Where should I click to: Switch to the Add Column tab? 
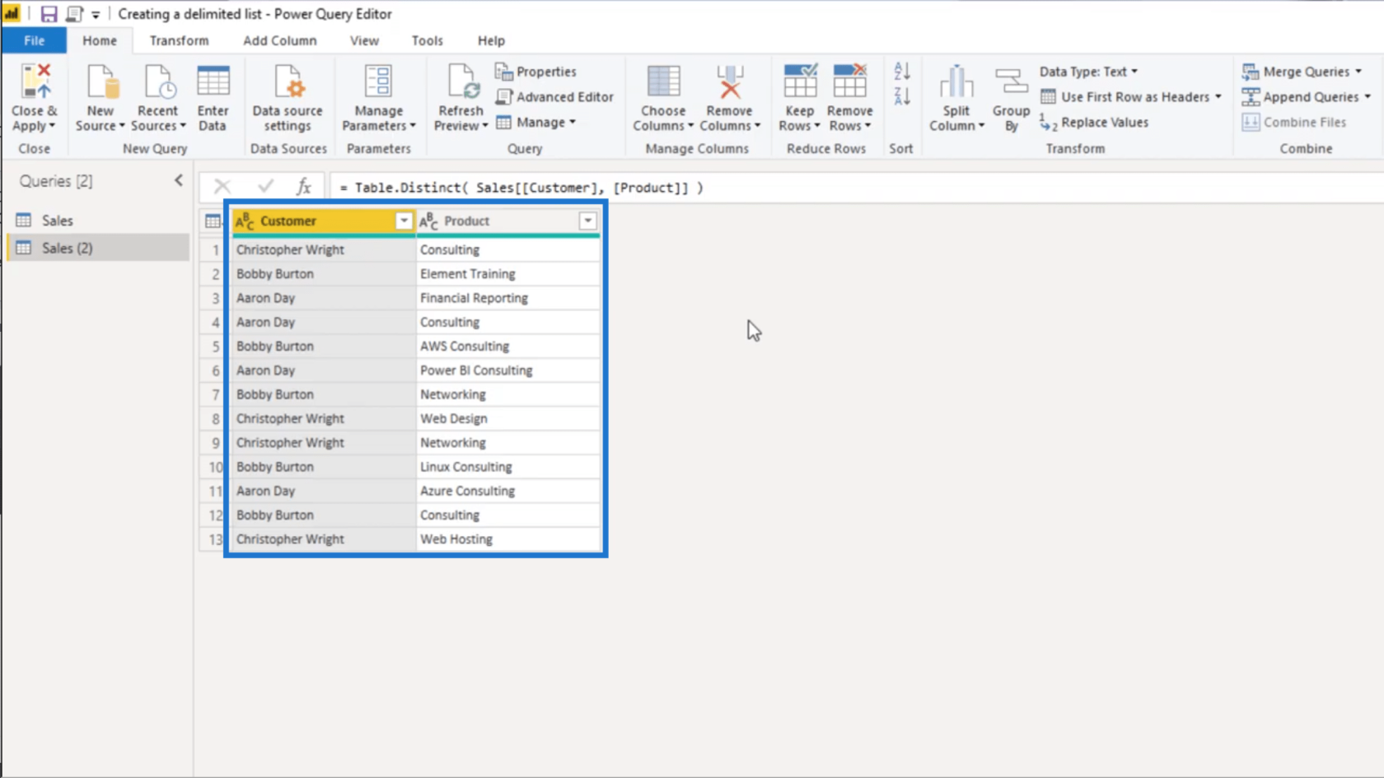(280, 40)
